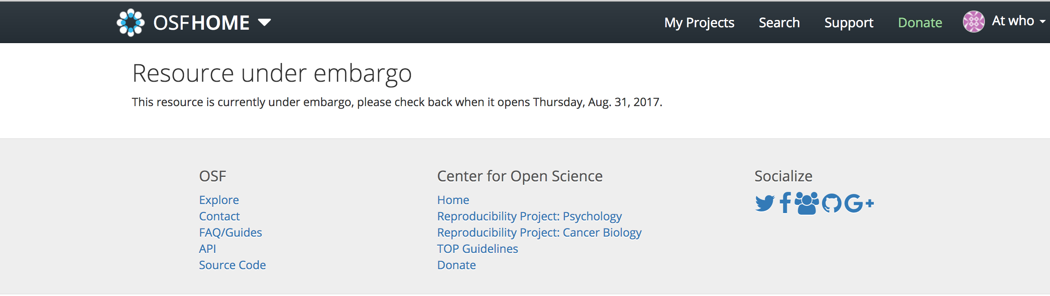The height and width of the screenshot is (296, 1050).
Task: Click the user avatar picture
Action: coord(973,22)
